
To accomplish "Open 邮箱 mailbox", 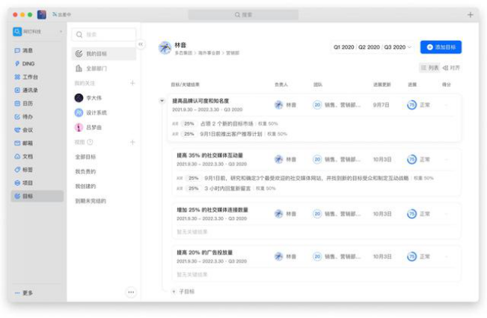I will 24,143.
